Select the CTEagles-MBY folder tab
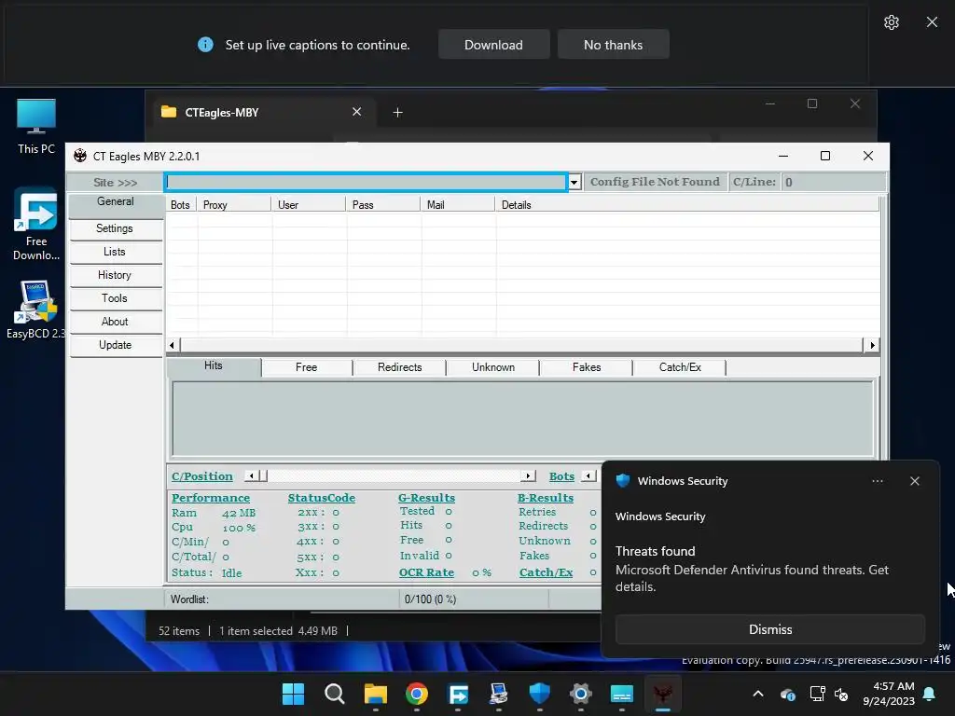955x716 pixels. [x=256, y=113]
